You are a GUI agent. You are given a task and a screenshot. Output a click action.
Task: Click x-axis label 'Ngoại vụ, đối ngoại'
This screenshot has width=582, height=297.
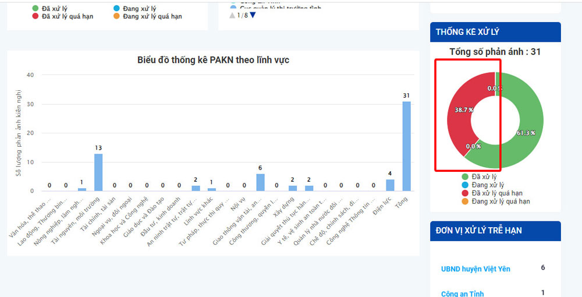coord(112,216)
